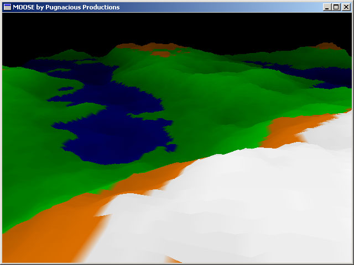Click the distant blue water on the right
354x265 pixels.
(x=310, y=73)
